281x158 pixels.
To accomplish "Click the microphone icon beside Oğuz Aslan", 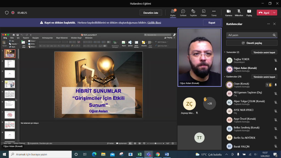I will pos(276,69).
